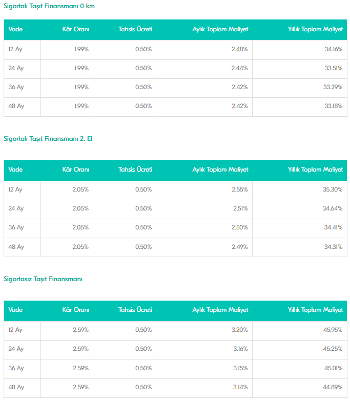Screen dimensions: 350x402
Task: Click Vade header in the Sigortasız table
Action: click(15, 310)
